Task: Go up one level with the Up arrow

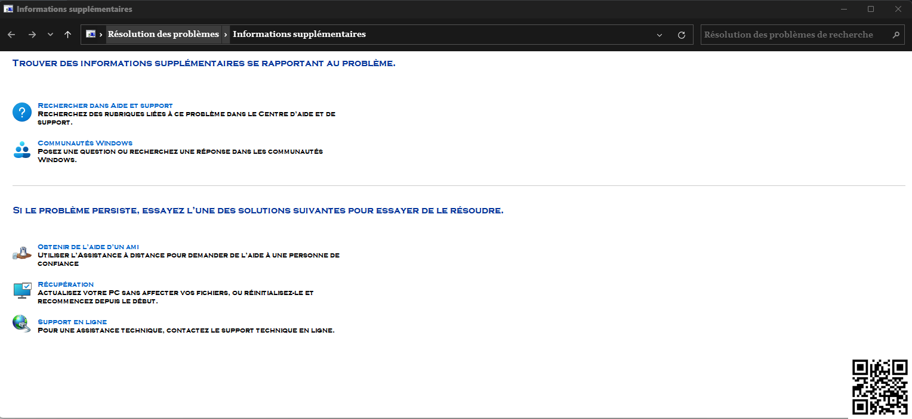Action: pyautogui.click(x=67, y=35)
